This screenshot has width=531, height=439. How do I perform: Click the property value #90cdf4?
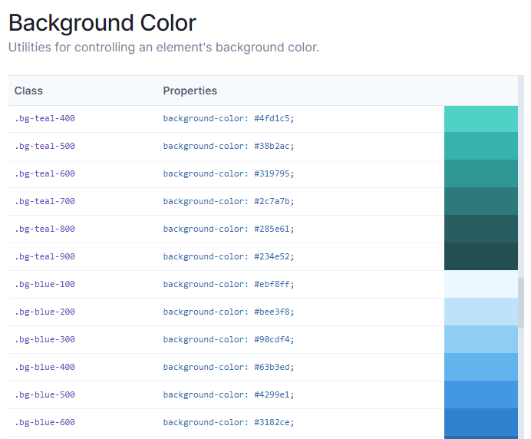[x=274, y=339]
